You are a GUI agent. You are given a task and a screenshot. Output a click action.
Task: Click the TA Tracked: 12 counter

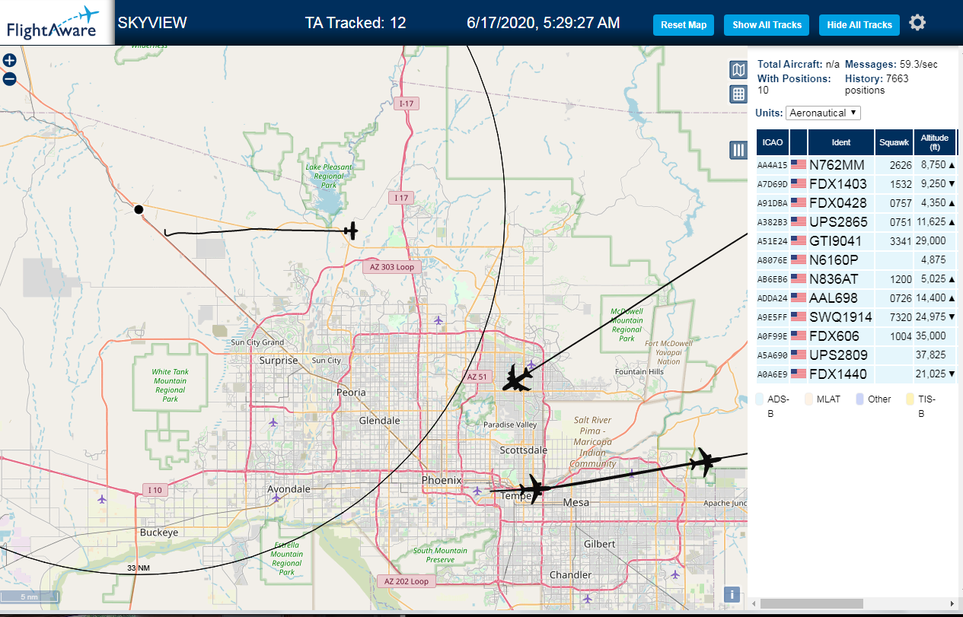[x=356, y=23]
